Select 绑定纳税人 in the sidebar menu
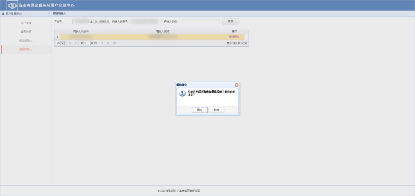Viewport: 415px width, 196px height. [x=26, y=41]
